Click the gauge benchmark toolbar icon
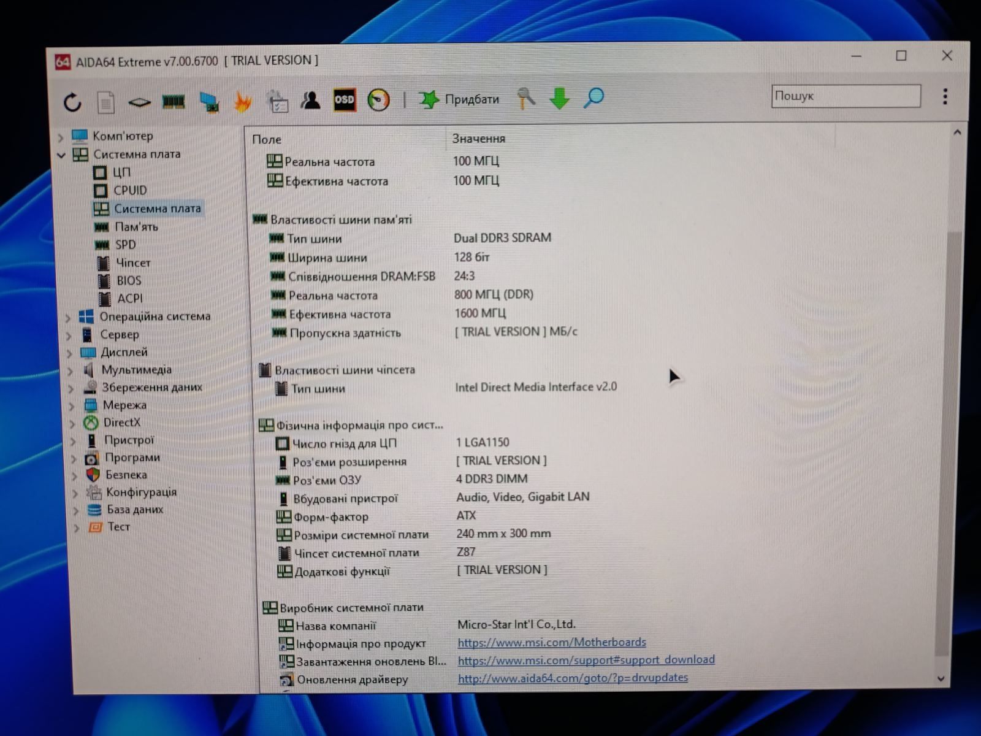The height and width of the screenshot is (736, 981). click(378, 99)
